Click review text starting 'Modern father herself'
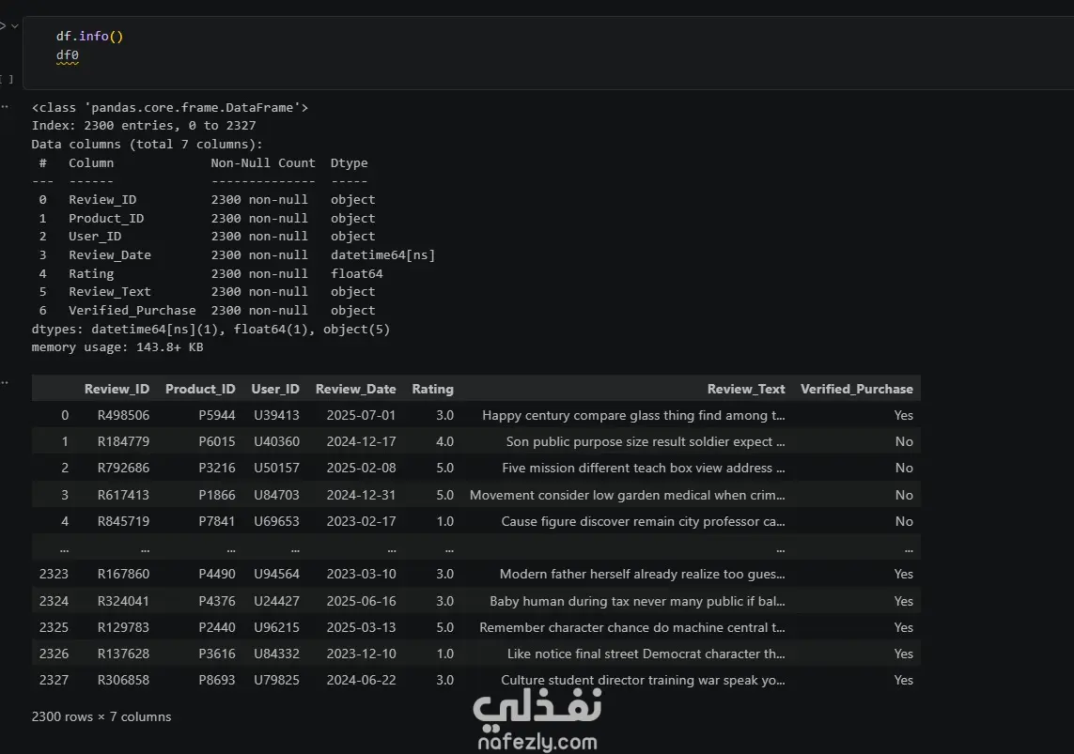The image size is (1074, 754). tap(643, 574)
